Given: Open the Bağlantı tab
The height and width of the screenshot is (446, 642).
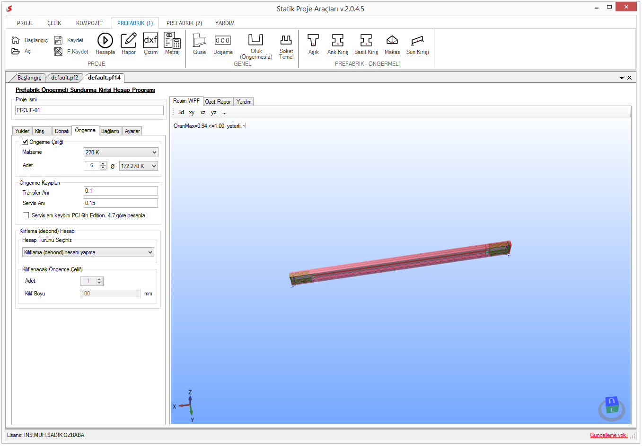Looking at the screenshot, I should click(x=110, y=131).
